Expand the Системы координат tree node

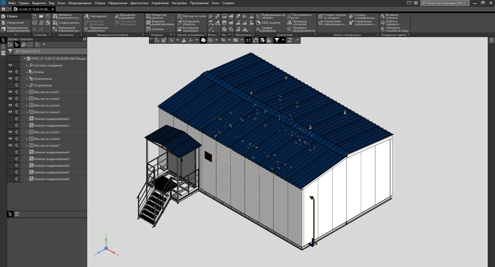click(x=27, y=65)
